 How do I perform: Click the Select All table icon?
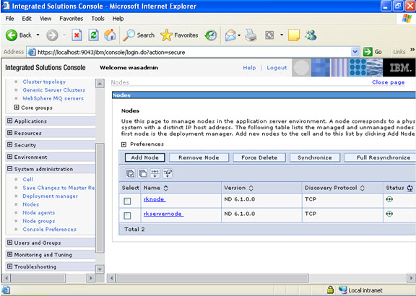pyautogui.click(x=130, y=173)
